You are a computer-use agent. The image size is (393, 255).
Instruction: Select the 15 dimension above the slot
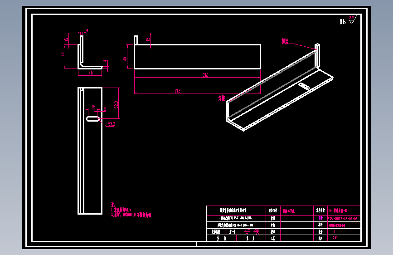coord(93,107)
